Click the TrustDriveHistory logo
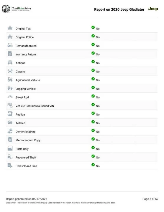The height and width of the screenshot is (212, 164). pyautogui.click(x=17, y=9)
